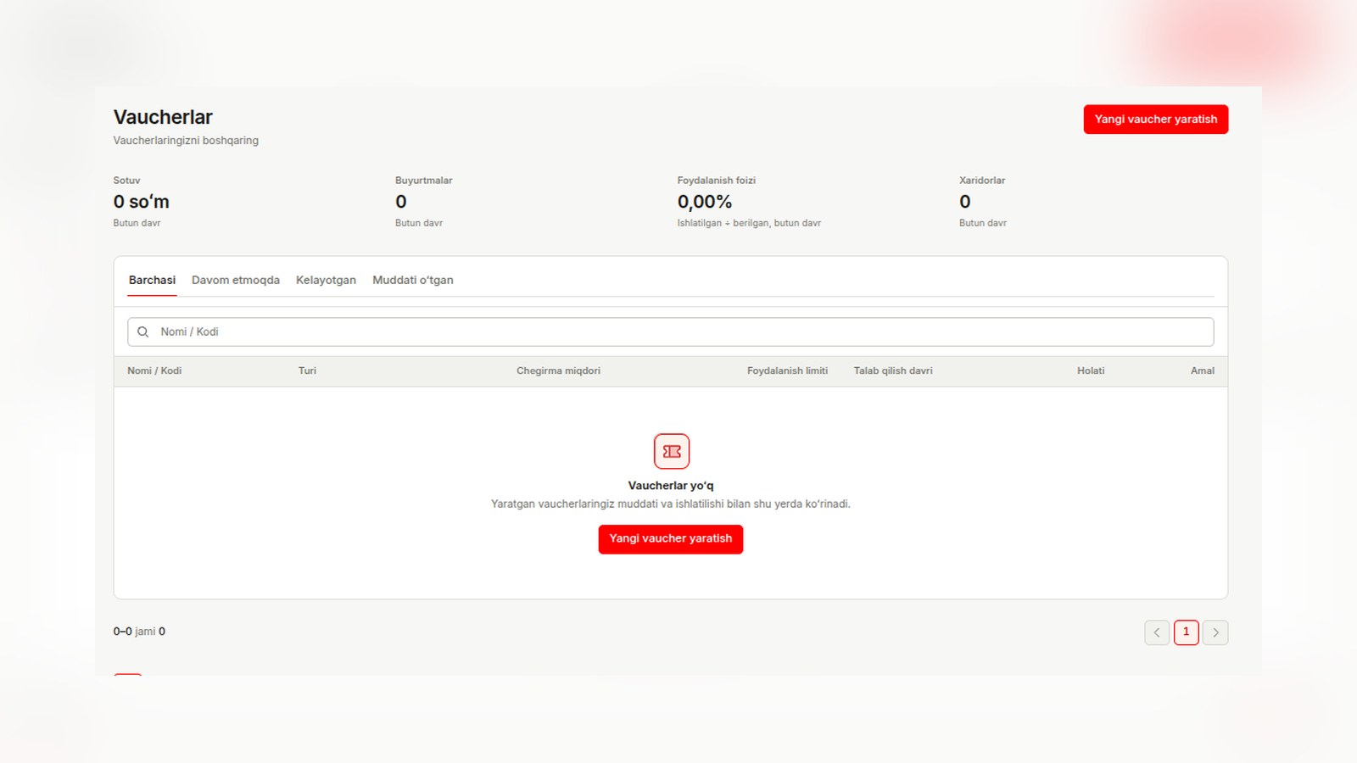This screenshot has height=763, width=1357.
Task: Click Ishlatilgan ÷ berilgan, butun davr note
Action: pos(749,223)
